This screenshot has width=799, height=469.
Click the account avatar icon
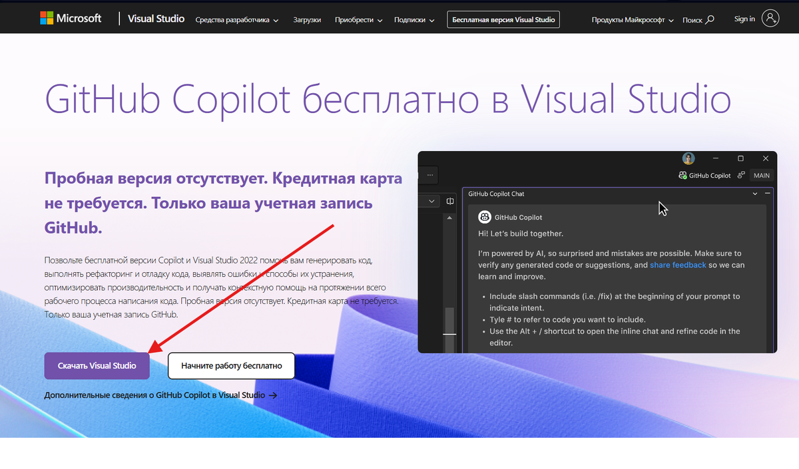(x=770, y=19)
